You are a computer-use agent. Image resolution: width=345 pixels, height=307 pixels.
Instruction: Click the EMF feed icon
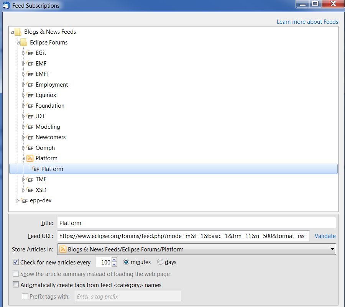(x=30, y=64)
